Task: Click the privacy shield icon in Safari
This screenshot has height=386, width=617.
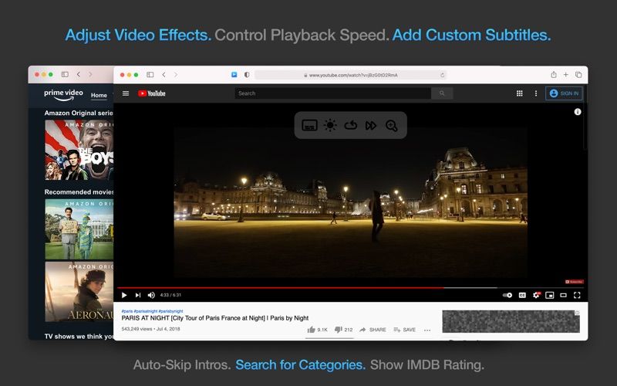Action: (x=247, y=74)
